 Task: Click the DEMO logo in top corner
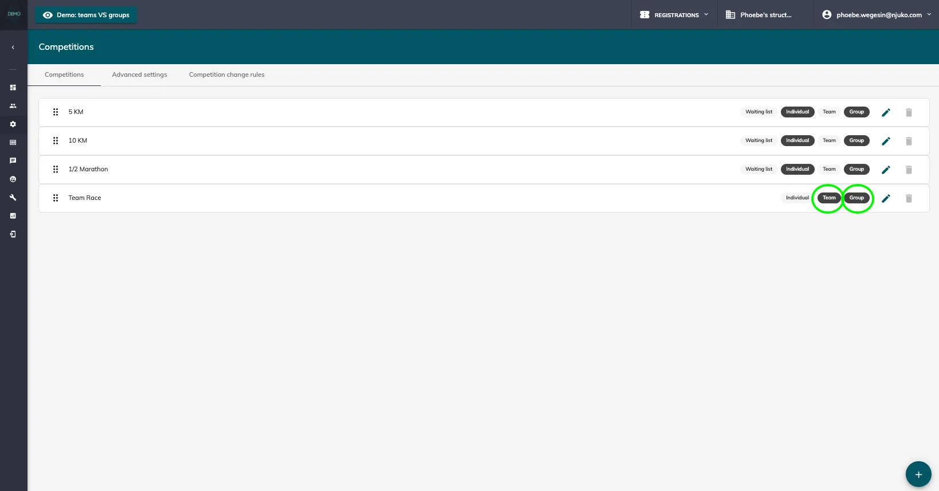[14, 14]
